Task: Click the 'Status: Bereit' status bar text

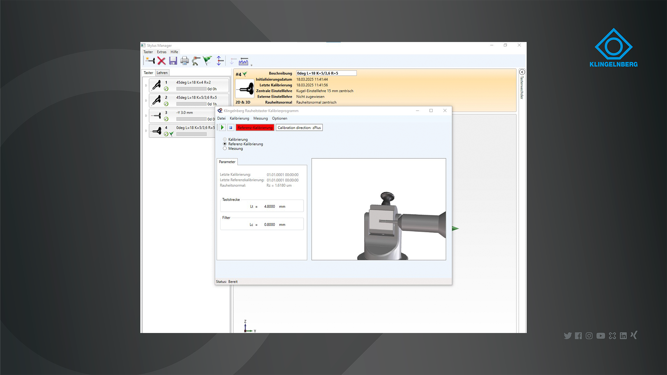Action: pyautogui.click(x=227, y=282)
